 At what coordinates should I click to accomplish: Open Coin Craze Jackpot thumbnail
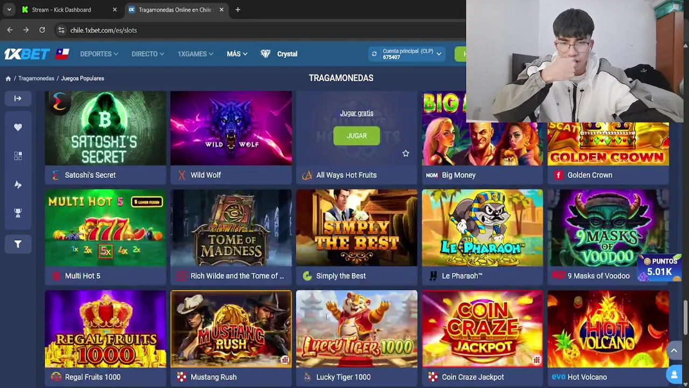482,329
